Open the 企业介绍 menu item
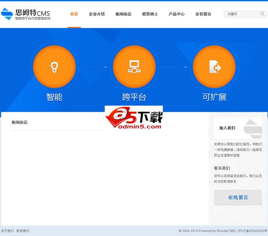The image size is (268, 236). [97, 14]
